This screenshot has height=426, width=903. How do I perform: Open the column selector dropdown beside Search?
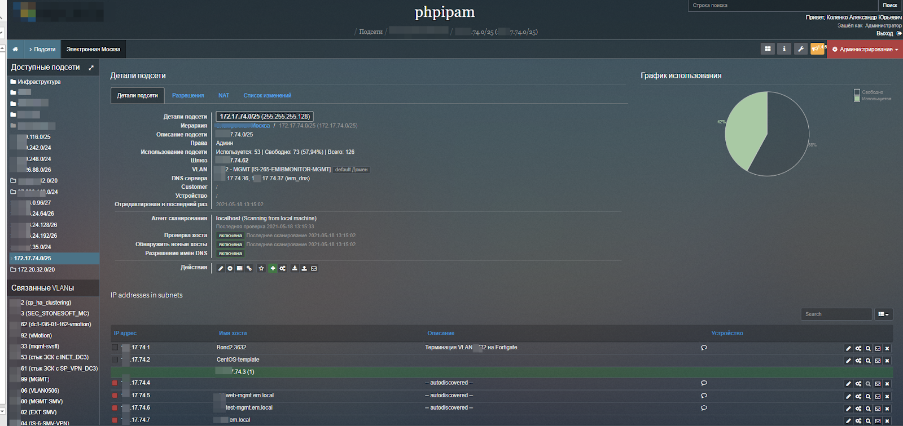pyautogui.click(x=883, y=314)
